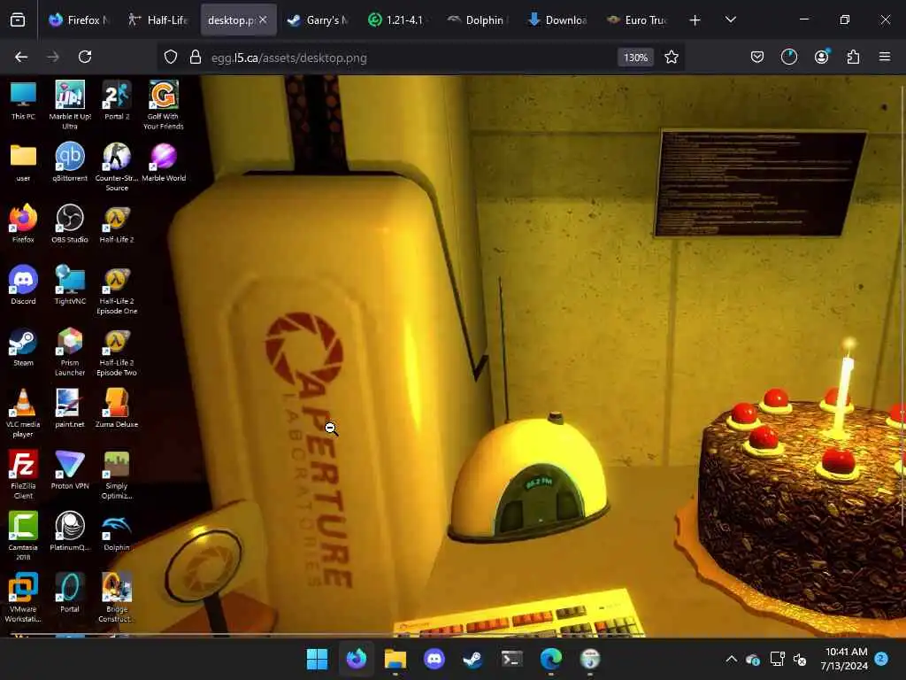Viewport: 906px width, 680px height.
Task: Switch to the Euro Truck tab
Action: pos(637,20)
